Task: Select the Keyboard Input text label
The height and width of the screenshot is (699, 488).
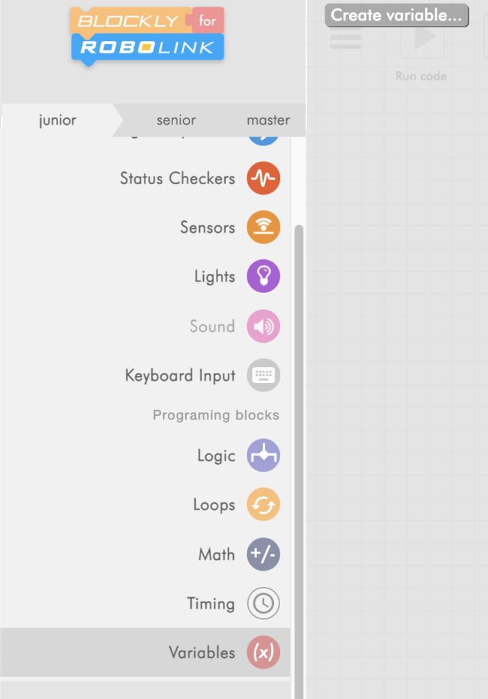Action: [180, 375]
